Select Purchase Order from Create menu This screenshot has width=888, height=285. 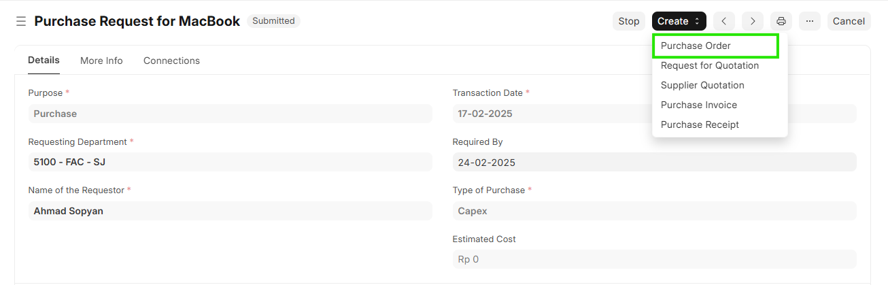pos(696,46)
